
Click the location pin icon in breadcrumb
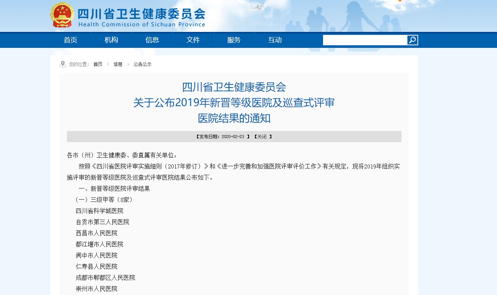[63, 64]
